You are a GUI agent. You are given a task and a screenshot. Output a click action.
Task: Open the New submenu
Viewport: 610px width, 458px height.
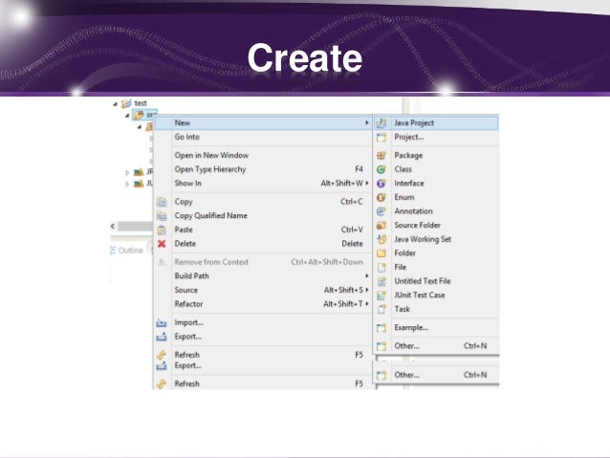[x=263, y=122]
